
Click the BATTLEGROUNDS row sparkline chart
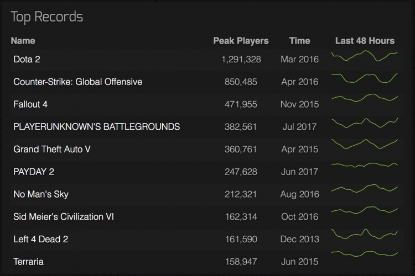click(365, 123)
